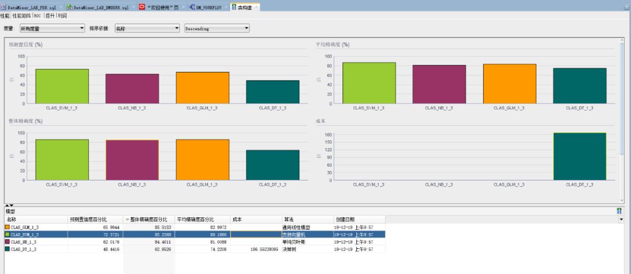Viewport: 631px width, 274px height.
Task: Sort by 整体精确度百分比 column header
Action: tap(149, 220)
